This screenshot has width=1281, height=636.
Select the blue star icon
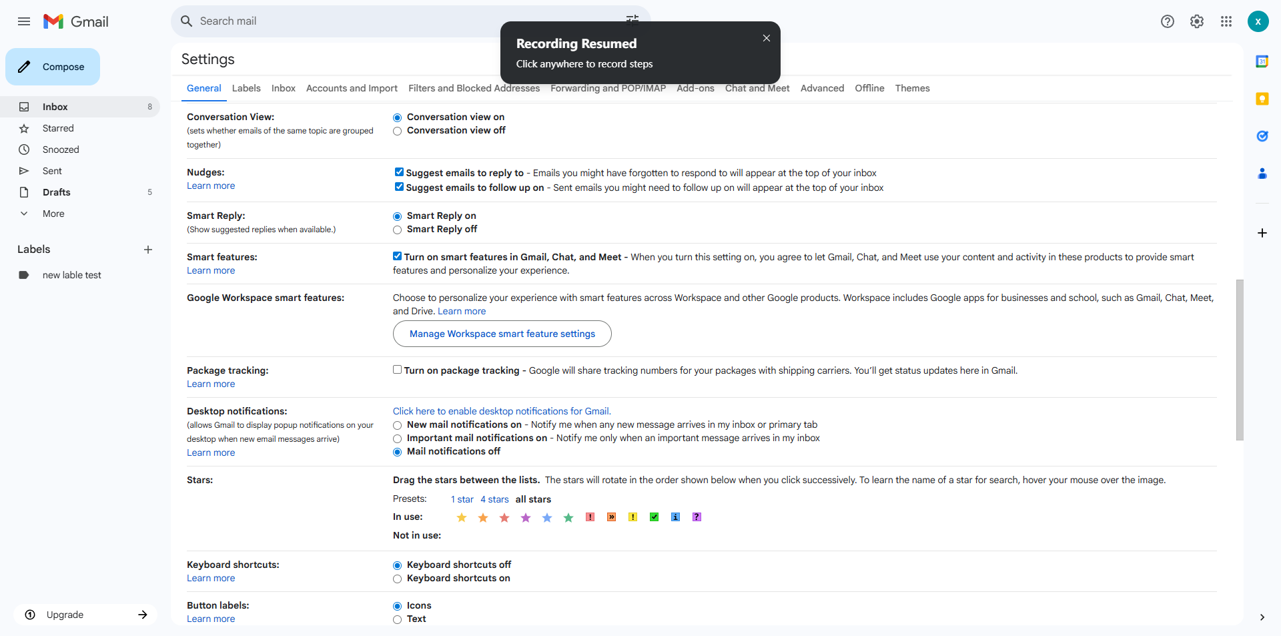(547, 517)
